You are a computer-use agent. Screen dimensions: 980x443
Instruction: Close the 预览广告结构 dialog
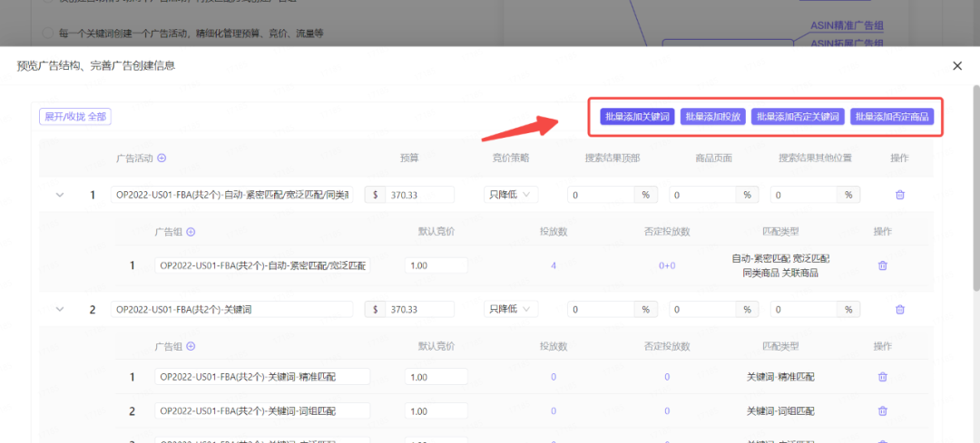tap(957, 65)
